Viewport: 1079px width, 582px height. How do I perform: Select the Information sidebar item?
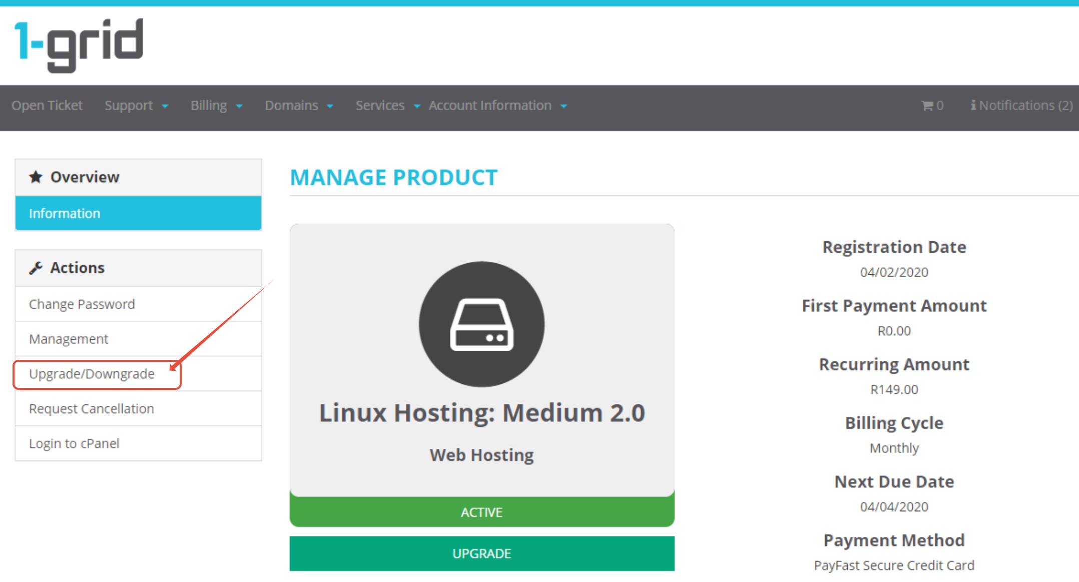point(138,213)
